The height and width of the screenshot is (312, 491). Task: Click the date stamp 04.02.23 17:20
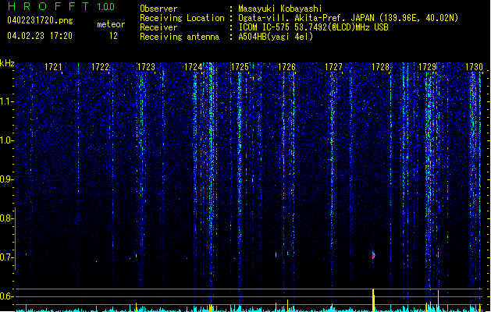tap(40, 36)
